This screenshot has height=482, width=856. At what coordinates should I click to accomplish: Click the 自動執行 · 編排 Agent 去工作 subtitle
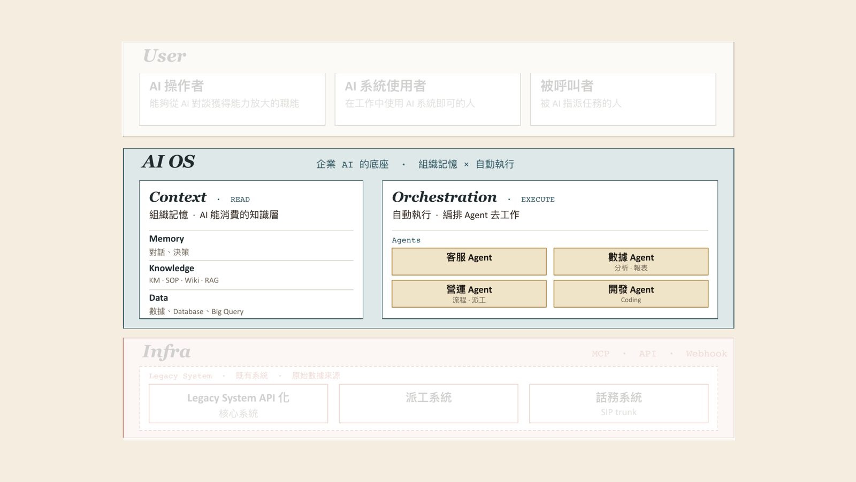click(x=456, y=215)
